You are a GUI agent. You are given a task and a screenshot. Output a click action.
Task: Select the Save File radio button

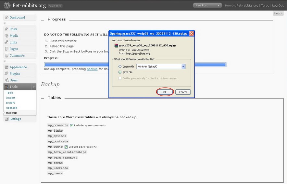click(x=120, y=72)
